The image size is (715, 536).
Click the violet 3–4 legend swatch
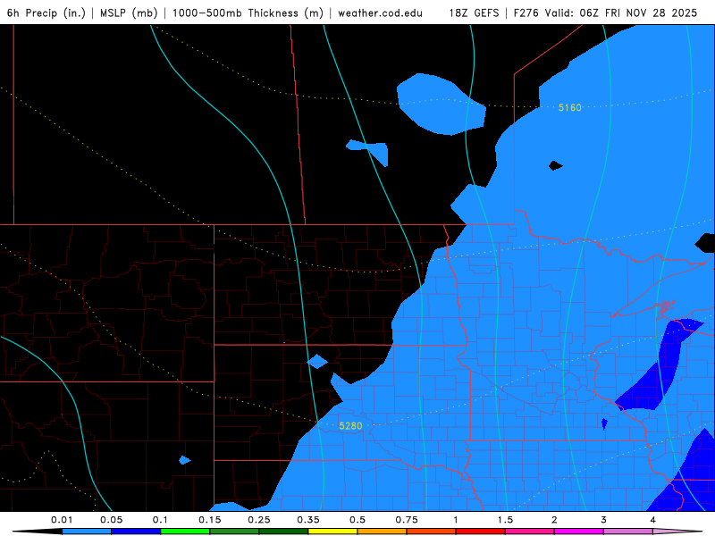pyautogui.click(x=628, y=532)
